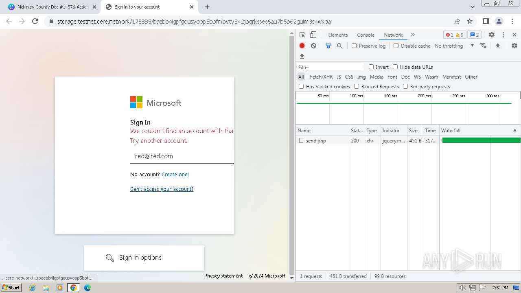Open the Chrome profile avatar
The width and height of the screenshot is (521, 293).
click(499, 21)
